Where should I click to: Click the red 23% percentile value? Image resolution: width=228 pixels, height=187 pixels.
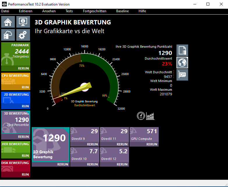167,64
